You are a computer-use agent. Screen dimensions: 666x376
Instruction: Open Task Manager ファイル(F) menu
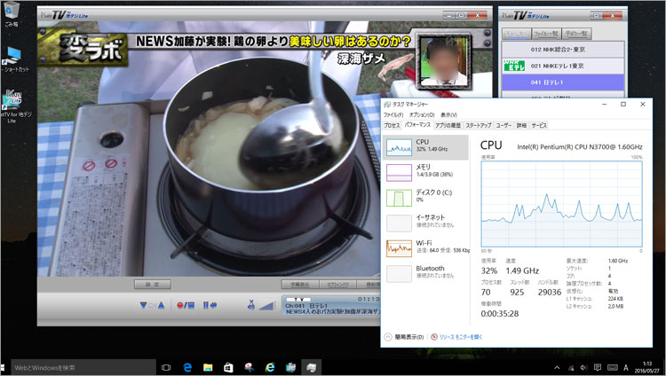click(x=393, y=115)
